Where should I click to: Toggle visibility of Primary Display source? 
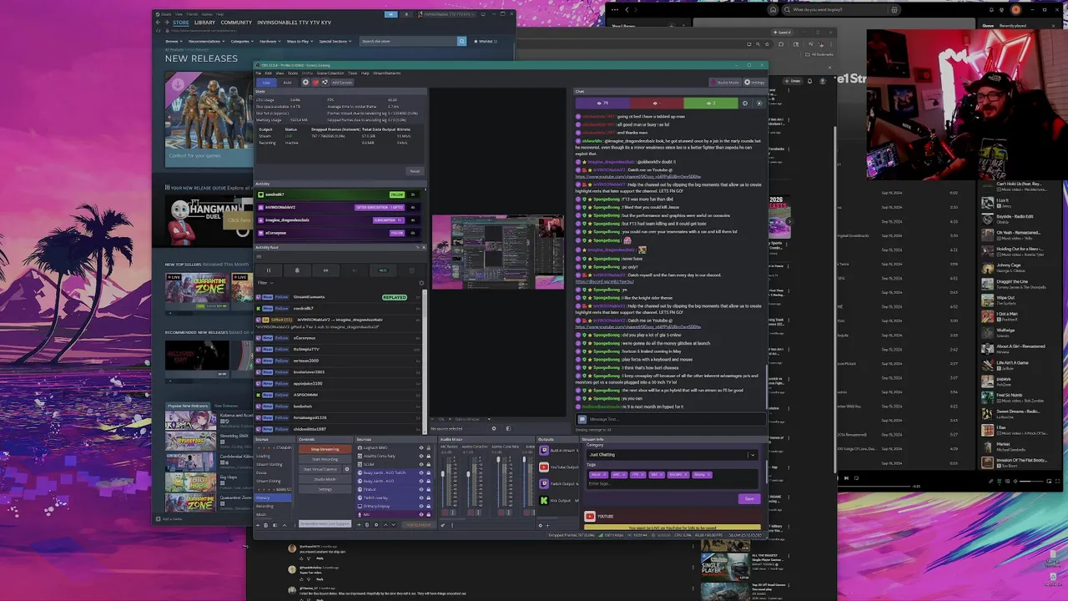[421, 506]
